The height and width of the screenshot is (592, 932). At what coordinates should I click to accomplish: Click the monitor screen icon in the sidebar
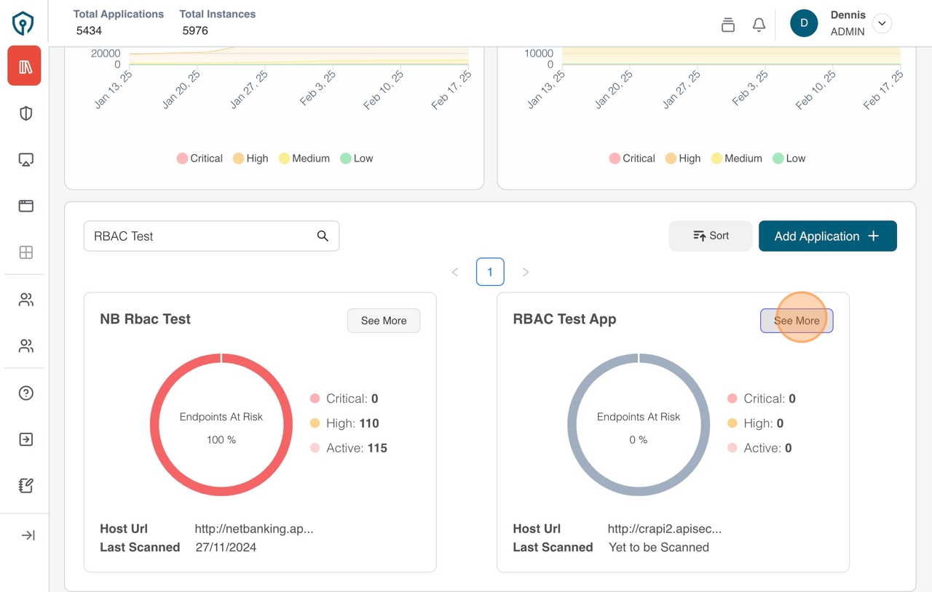point(26,160)
